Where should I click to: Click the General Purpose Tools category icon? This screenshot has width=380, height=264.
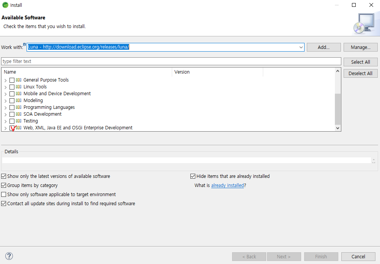coord(19,80)
